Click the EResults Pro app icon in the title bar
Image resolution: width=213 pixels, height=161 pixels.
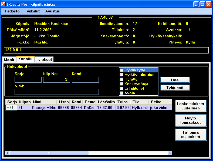[4, 4]
